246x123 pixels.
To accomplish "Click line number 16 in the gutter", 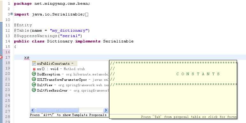I will tap(8, 52).
